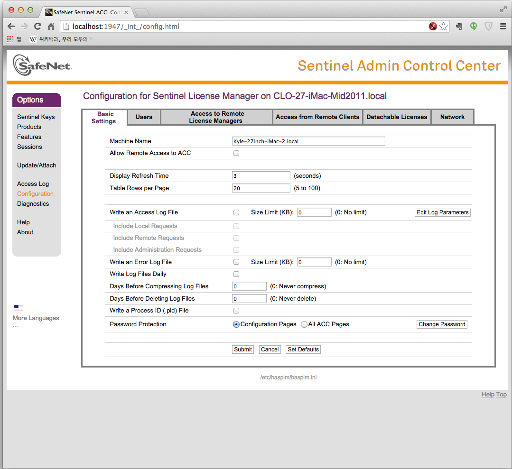
Task: Click the browser back arrow
Action: point(11,27)
